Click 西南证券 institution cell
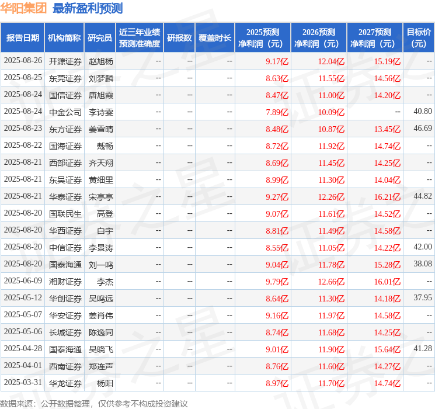 coord(65,366)
